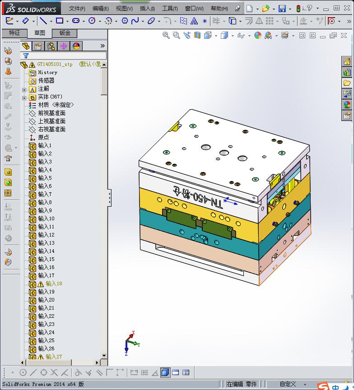Switch to the 草图 tab
Viewport: 354px width, 390px height.
coord(40,33)
